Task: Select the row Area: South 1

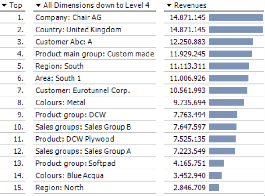Action: pos(58,78)
